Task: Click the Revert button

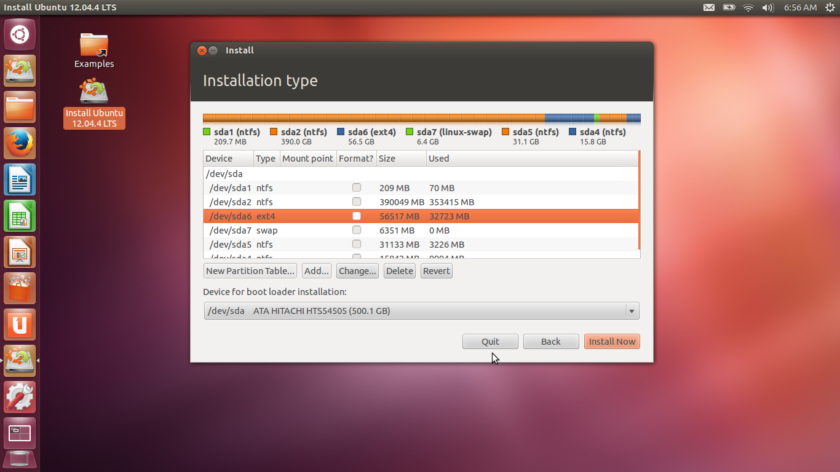Action: tap(437, 271)
